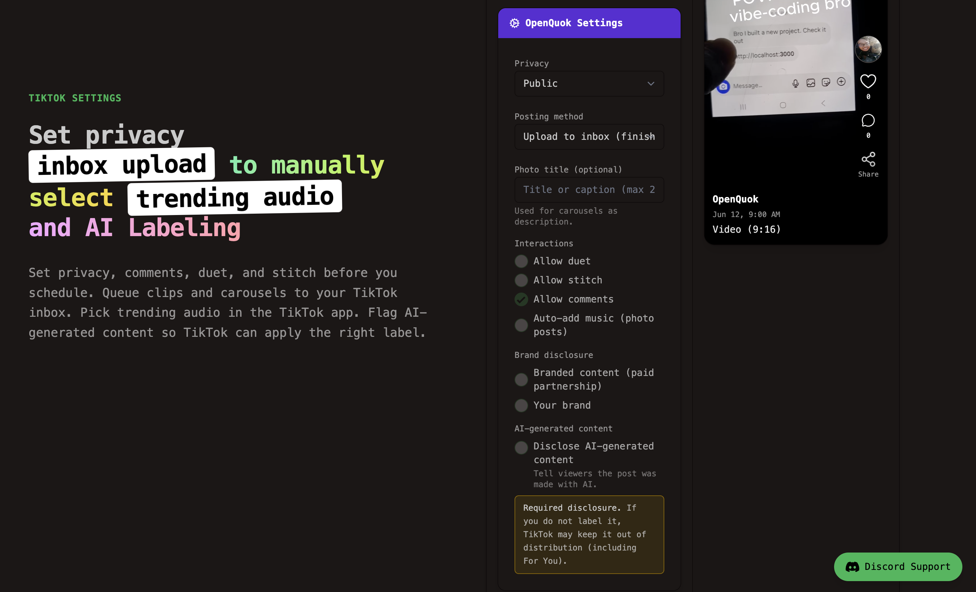976x592 pixels.
Task: Tap the image gallery icon in message bar
Action: (x=810, y=83)
